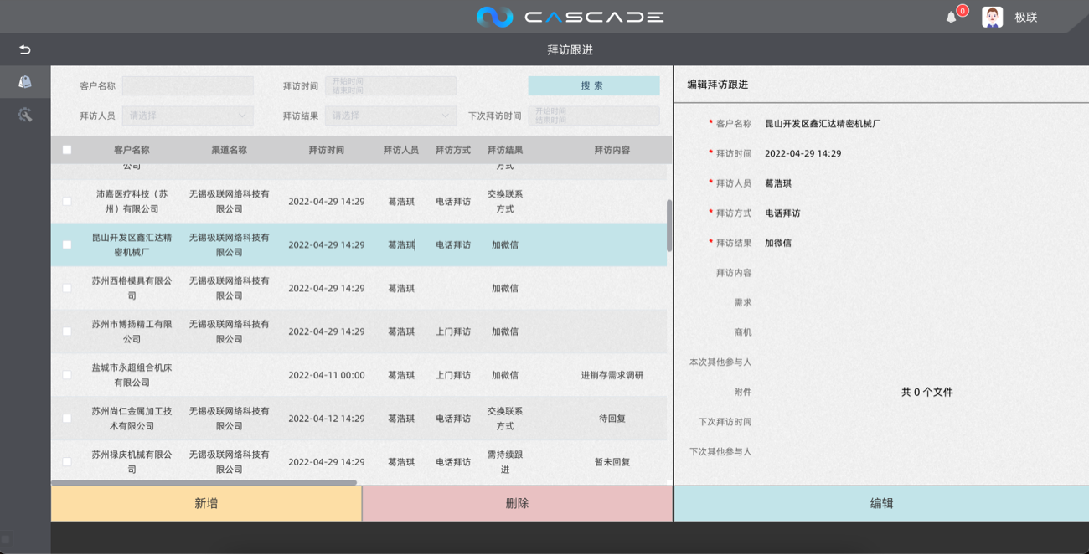The height and width of the screenshot is (555, 1089).
Task: Open the 拜访结果 filter dropdown
Action: pyautogui.click(x=390, y=116)
